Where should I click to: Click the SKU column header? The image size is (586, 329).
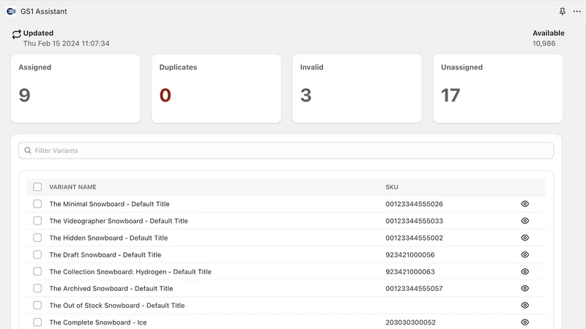pos(392,187)
